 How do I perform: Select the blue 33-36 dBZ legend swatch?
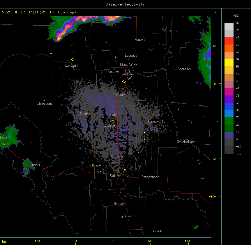229,106
